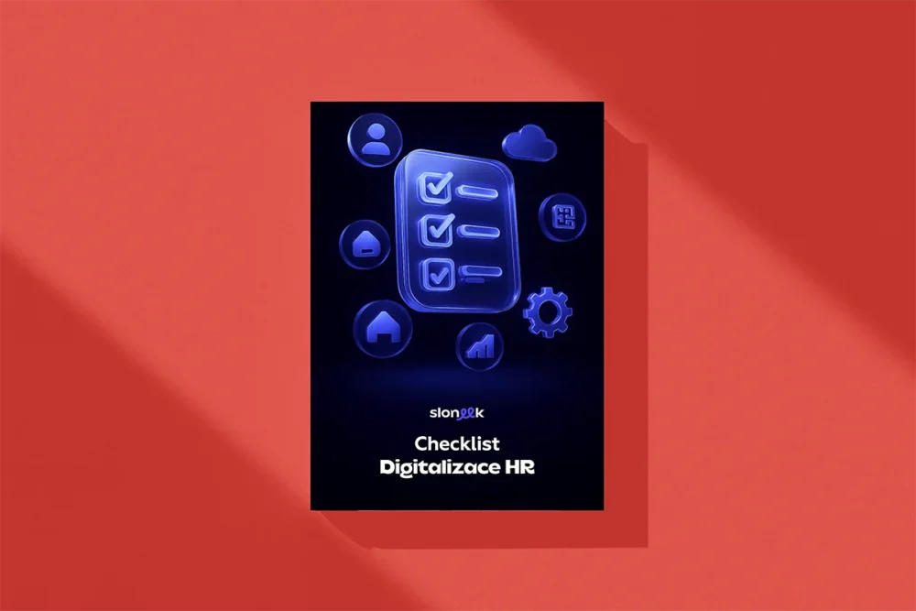Click the bar chart growth icon
Viewport: 916px width, 611px height.
[x=481, y=346]
